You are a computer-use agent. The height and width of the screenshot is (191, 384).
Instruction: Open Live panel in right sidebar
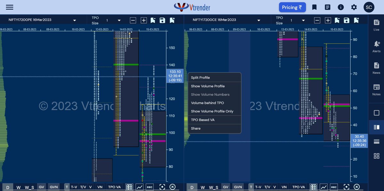(376, 25)
